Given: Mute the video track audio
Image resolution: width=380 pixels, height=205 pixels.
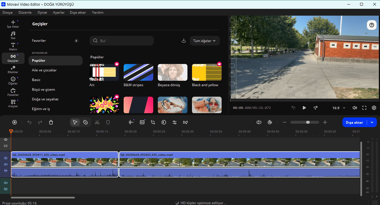Looking at the screenshot, I should point(5,164).
